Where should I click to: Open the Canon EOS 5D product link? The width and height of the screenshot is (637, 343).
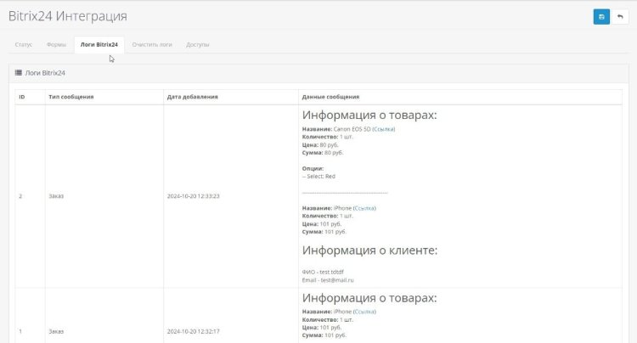383,129
